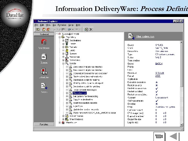Select Set options for forecasting script
The image size is (188, 141).
coord(85,96)
